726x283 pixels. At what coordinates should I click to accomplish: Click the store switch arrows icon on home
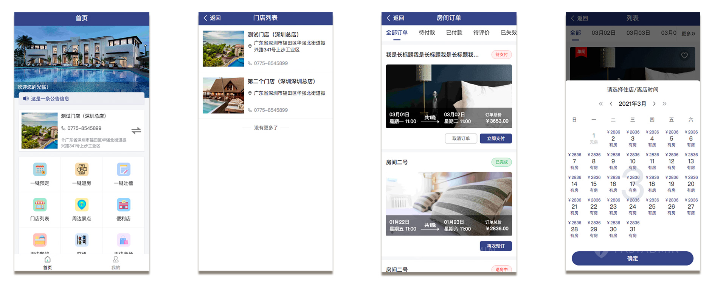click(x=136, y=131)
